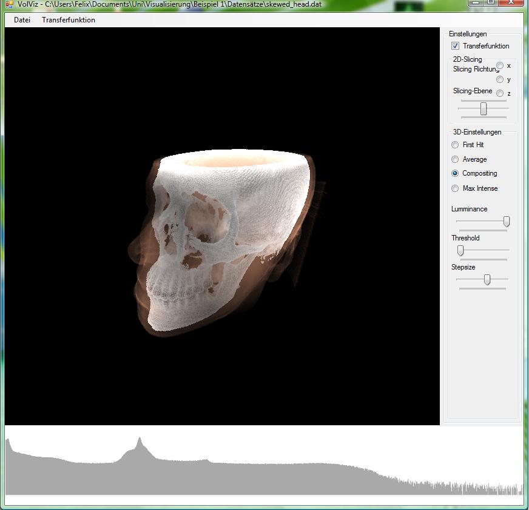The image size is (529, 510).
Task: Click the Luminance slider thumb
Action: click(506, 222)
